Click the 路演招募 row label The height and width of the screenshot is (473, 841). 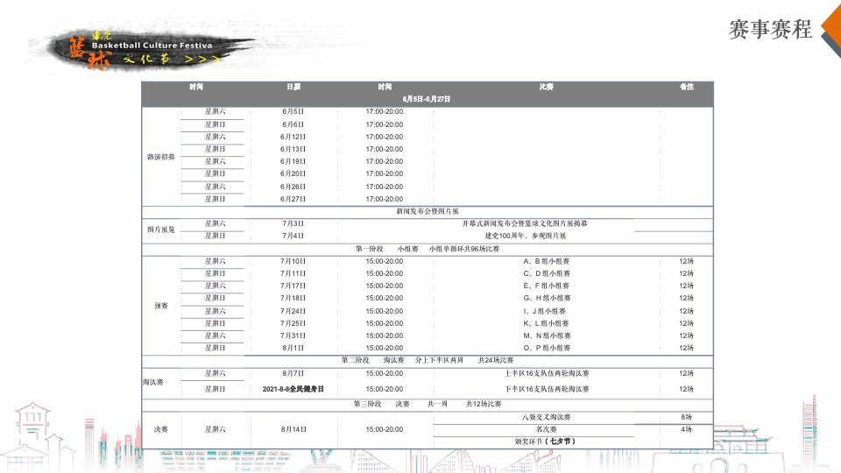[x=161, y=157]
